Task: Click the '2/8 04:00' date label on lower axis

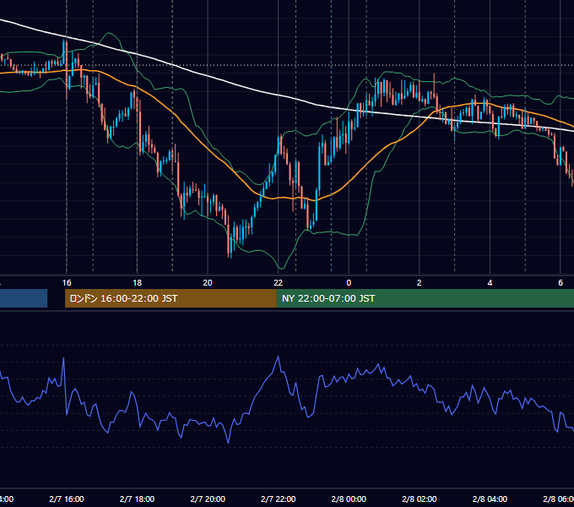Action: tap(490, 499)
